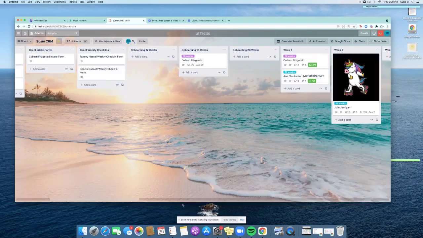This screenshot has height=238, width=423.
Task: Open the Profiles menu in menu bar
Action: coord(72,2)
